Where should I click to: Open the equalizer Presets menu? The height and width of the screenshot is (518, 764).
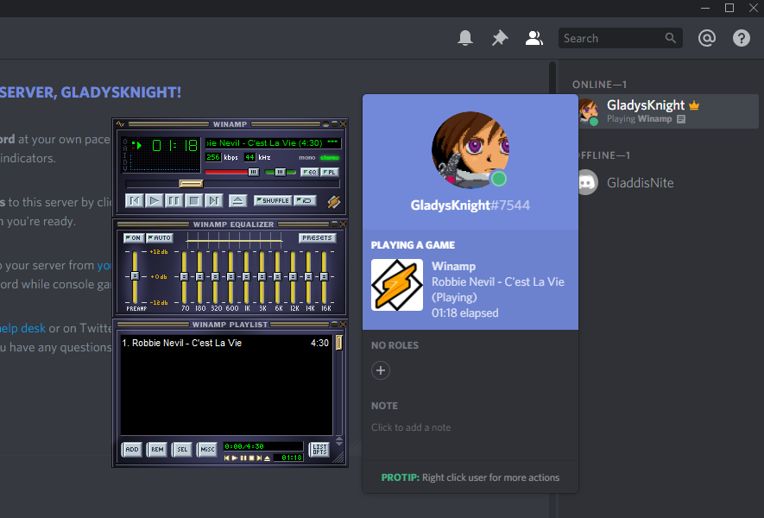click(x=317, y=237)
